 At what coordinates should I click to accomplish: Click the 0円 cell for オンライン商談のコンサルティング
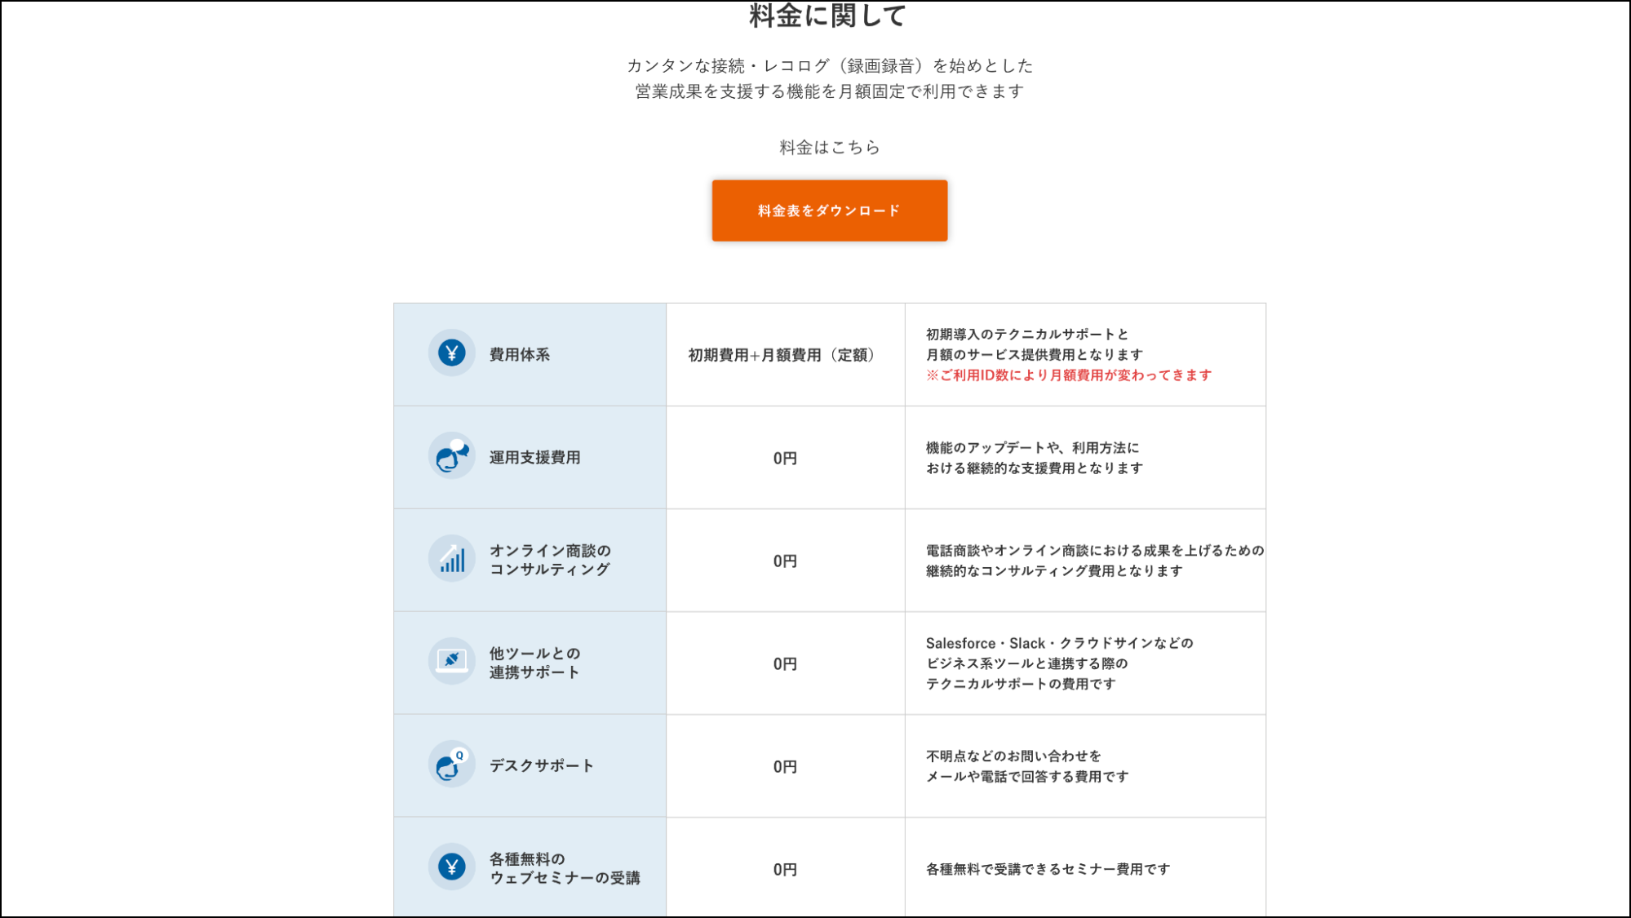tap(784, 560)
